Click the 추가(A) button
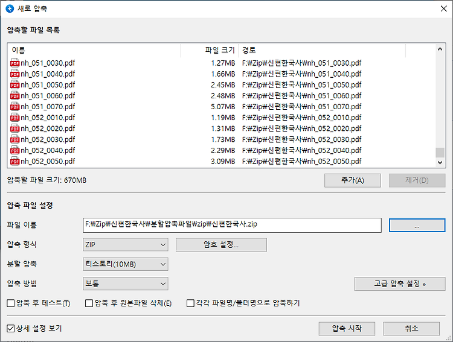This screenshot has height=342, width=453. [353, 180]
